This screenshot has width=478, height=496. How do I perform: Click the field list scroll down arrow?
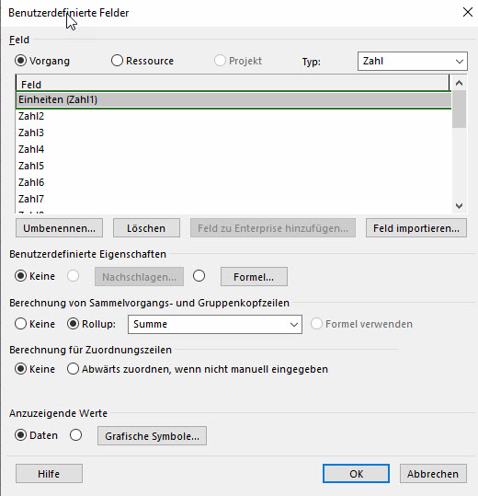click(459, 206)
